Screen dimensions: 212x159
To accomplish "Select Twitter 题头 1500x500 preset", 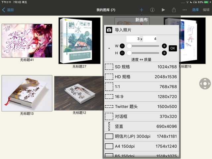I will pyautogui.click(x=141, y=106).
